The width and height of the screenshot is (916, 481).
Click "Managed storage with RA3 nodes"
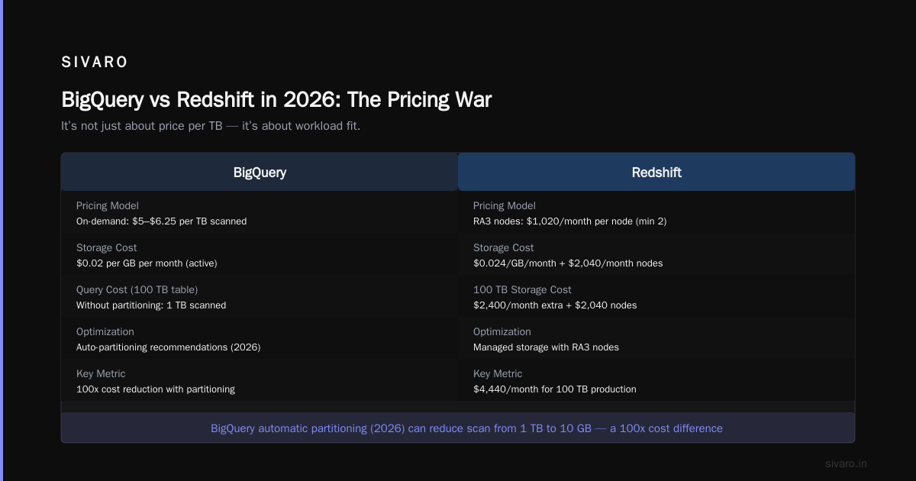[546, 347]
